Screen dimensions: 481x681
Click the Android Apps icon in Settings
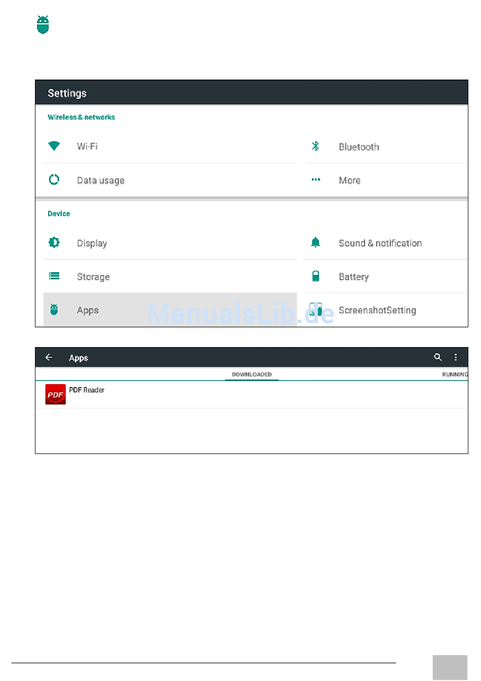pos(54,310)
